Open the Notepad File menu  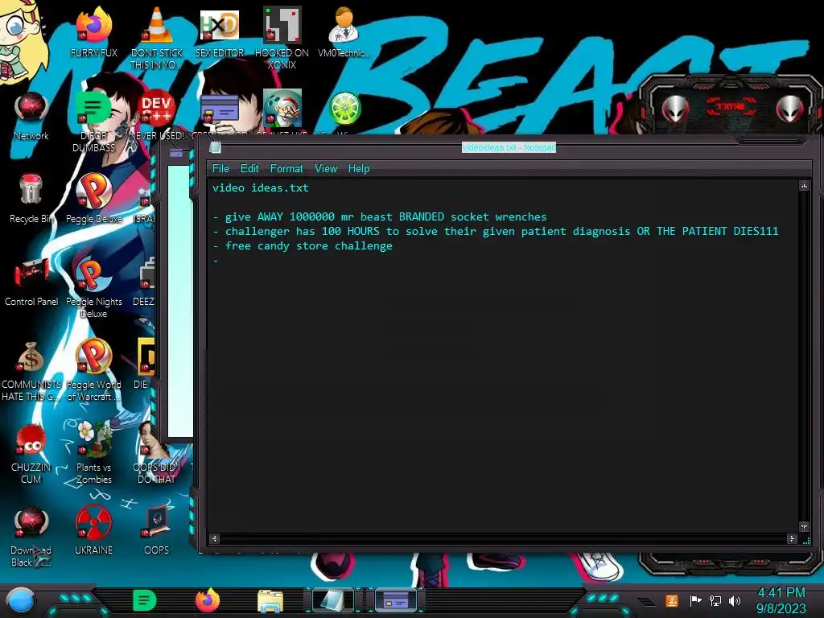[220, 169]
